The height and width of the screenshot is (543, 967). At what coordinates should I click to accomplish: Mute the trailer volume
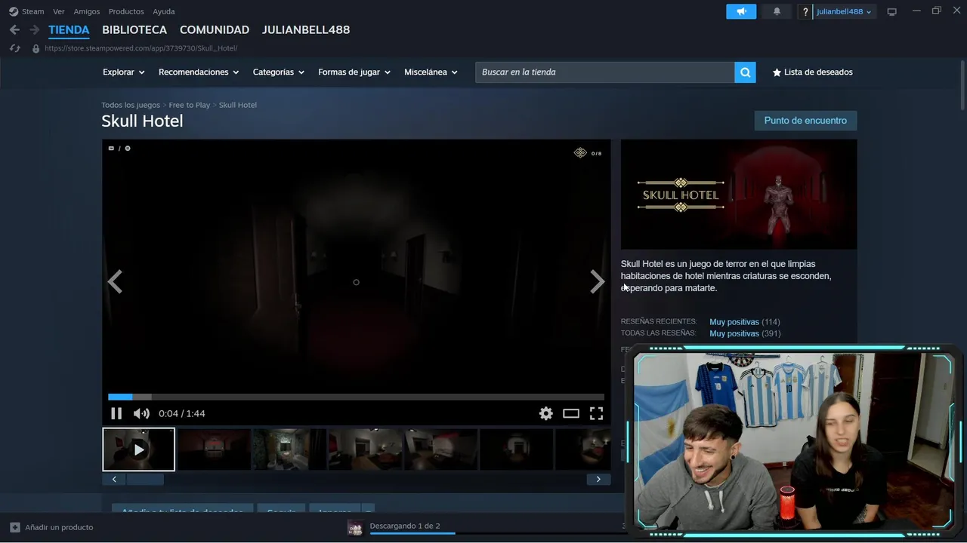click(141, 413)
